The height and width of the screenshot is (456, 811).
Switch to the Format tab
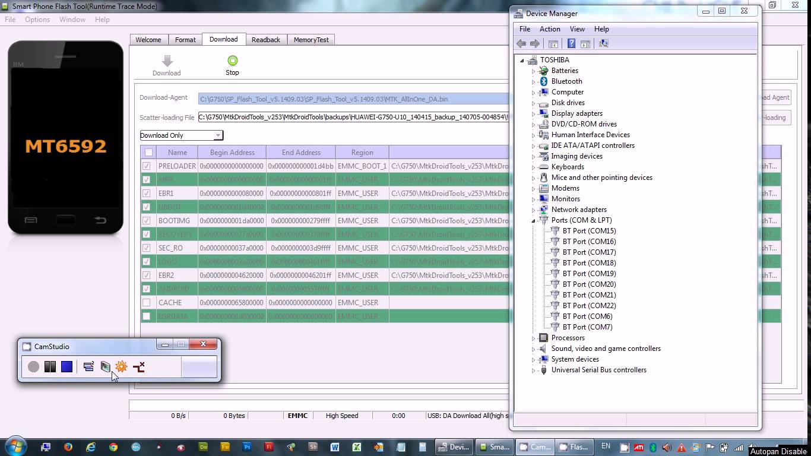tap(185, 40)
